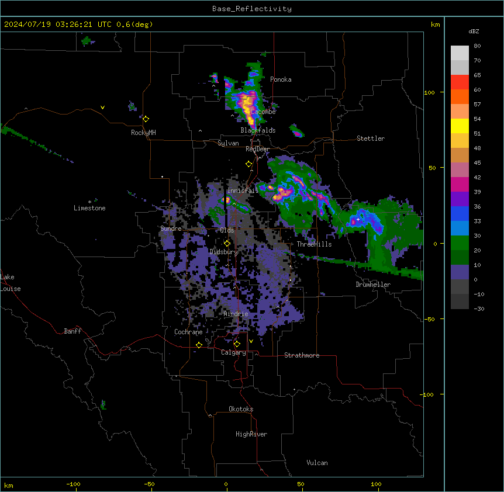Click the HighRiver label
The image size is (504, 492).
click(x=251, y=434)
